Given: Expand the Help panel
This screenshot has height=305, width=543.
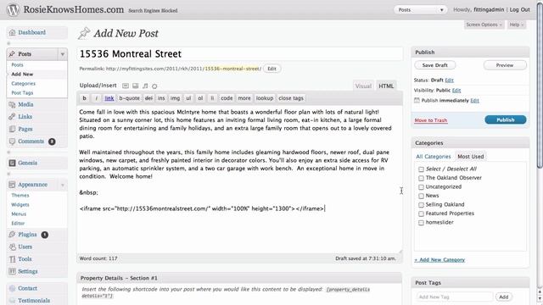Looking at the screenshot, I should coord(517,25).
